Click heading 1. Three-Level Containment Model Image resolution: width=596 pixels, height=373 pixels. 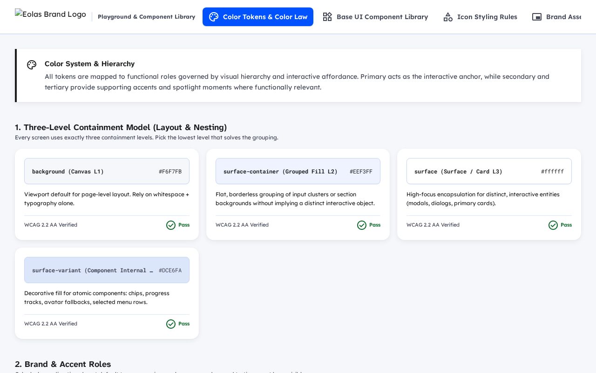point(121,127)
